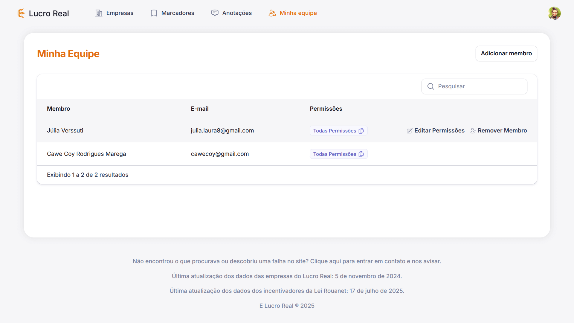Click the magnifier icon in the search box
This screenshot has width=574, height=323.
430,86
